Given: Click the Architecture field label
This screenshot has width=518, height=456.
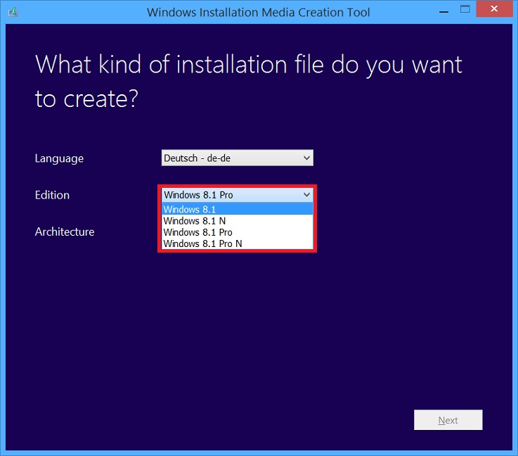Looking at the screenshot, I should (65, 232).
